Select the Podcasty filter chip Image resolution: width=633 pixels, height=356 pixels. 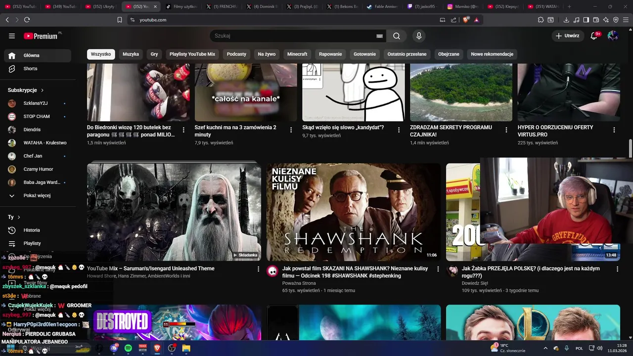(x=236, y=54)
